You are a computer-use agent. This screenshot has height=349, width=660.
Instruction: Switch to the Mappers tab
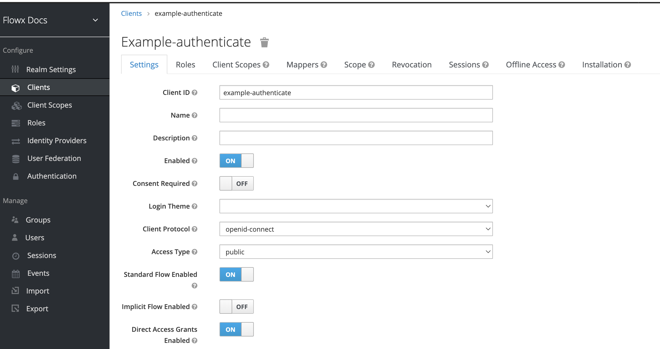302,65
